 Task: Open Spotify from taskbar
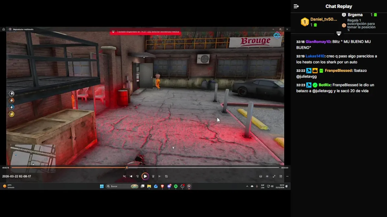pyautogui.click(x=176, y=186)
